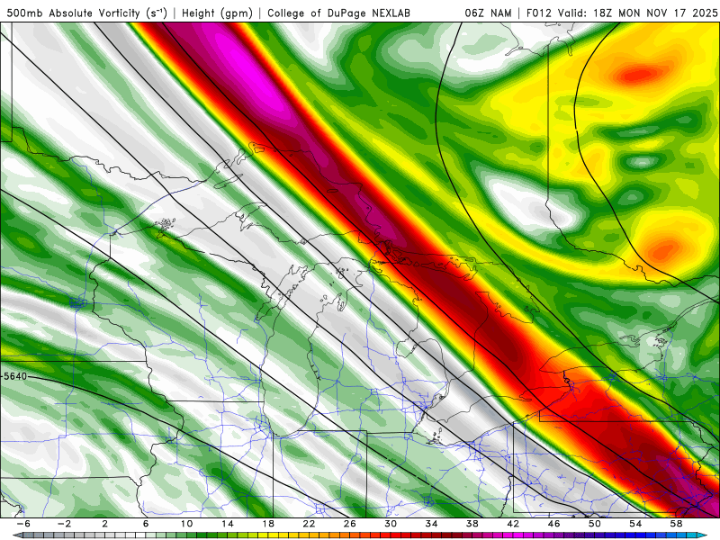
Task: Click the '5640' height contour label
Action: click(x=15, y=376)
